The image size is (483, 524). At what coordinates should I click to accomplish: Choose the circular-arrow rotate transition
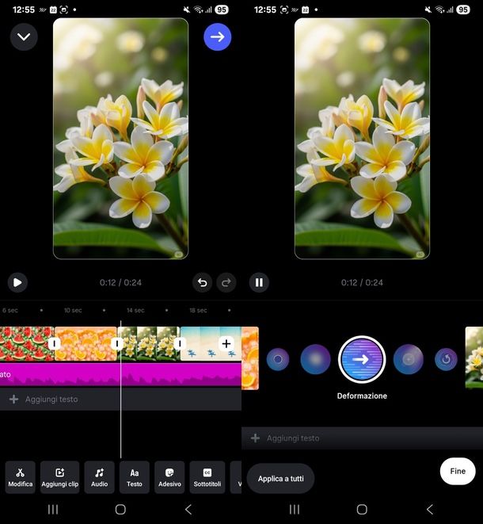tap(447, 359)
